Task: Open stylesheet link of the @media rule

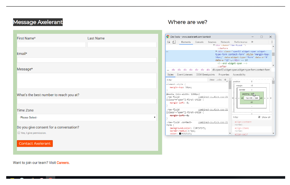Action: [x=213, y=97]
